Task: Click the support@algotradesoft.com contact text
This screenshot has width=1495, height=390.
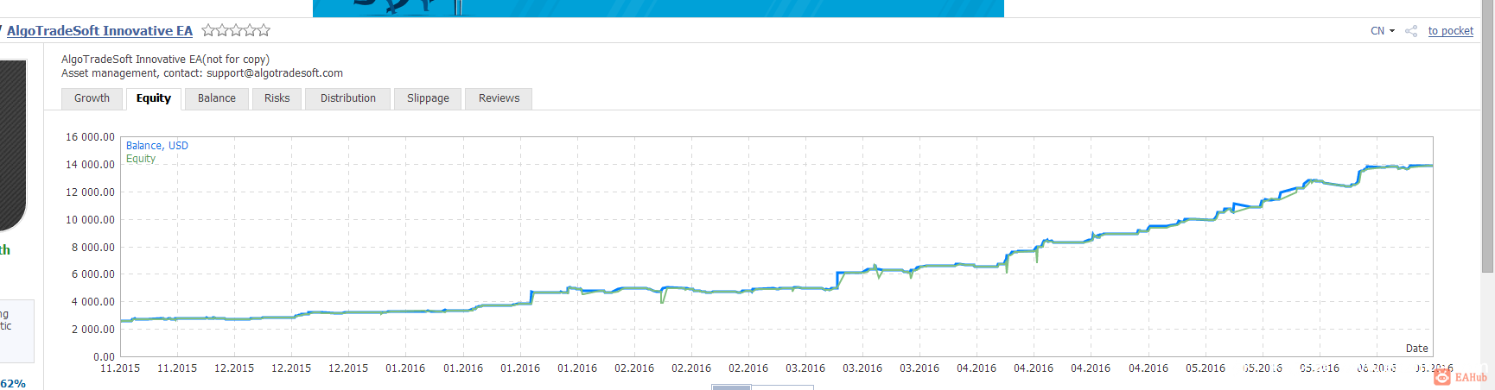Action: [x=275, y=73]
